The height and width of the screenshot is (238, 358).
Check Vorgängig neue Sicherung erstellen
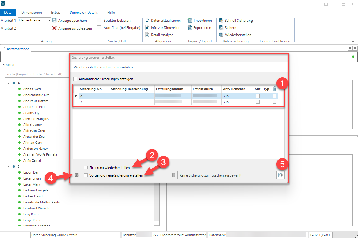coord(86,175)
